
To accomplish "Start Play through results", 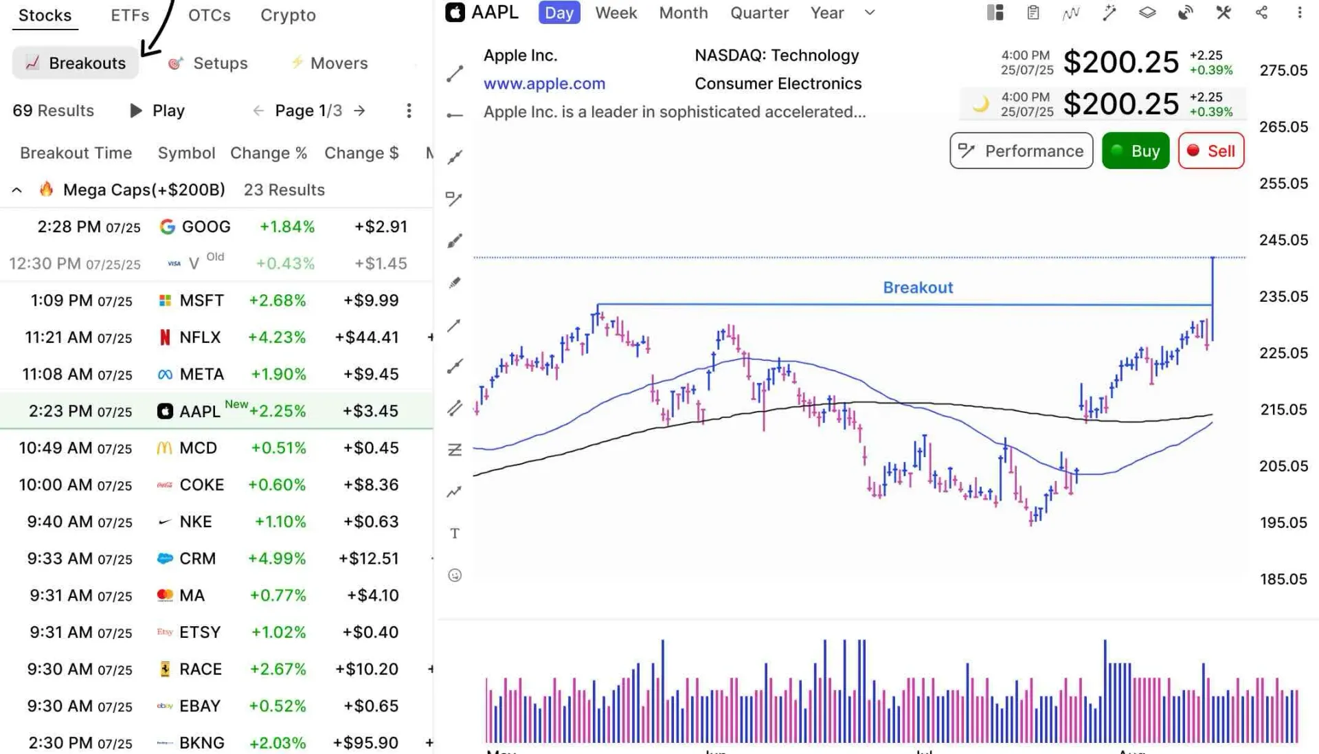I will [x=157, y=111].
